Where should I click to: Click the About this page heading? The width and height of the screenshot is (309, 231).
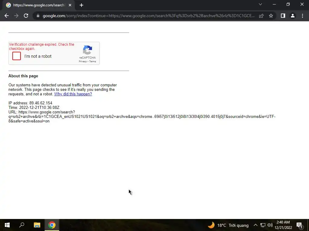tap(23, 76)
